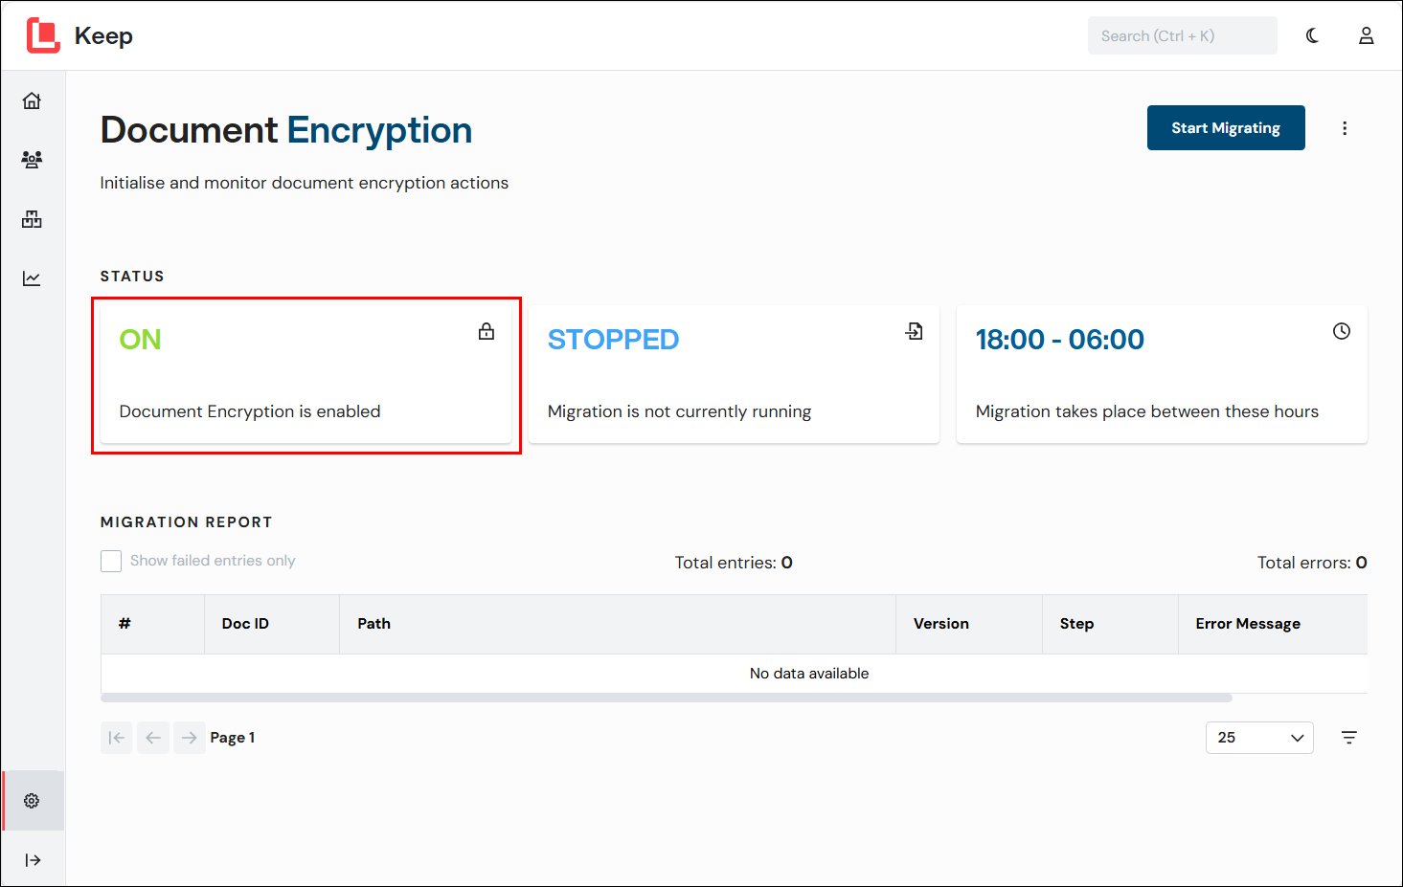The width and height of the screenshot is (1403, 887).
Task: Open the 25 rows-per-page dropdown
Action: 1259,738
